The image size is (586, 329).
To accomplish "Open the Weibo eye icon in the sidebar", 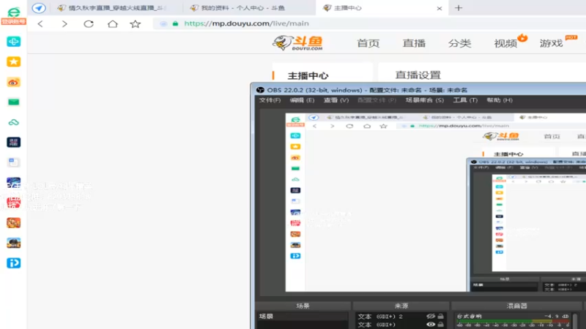I will click(13, 82).
